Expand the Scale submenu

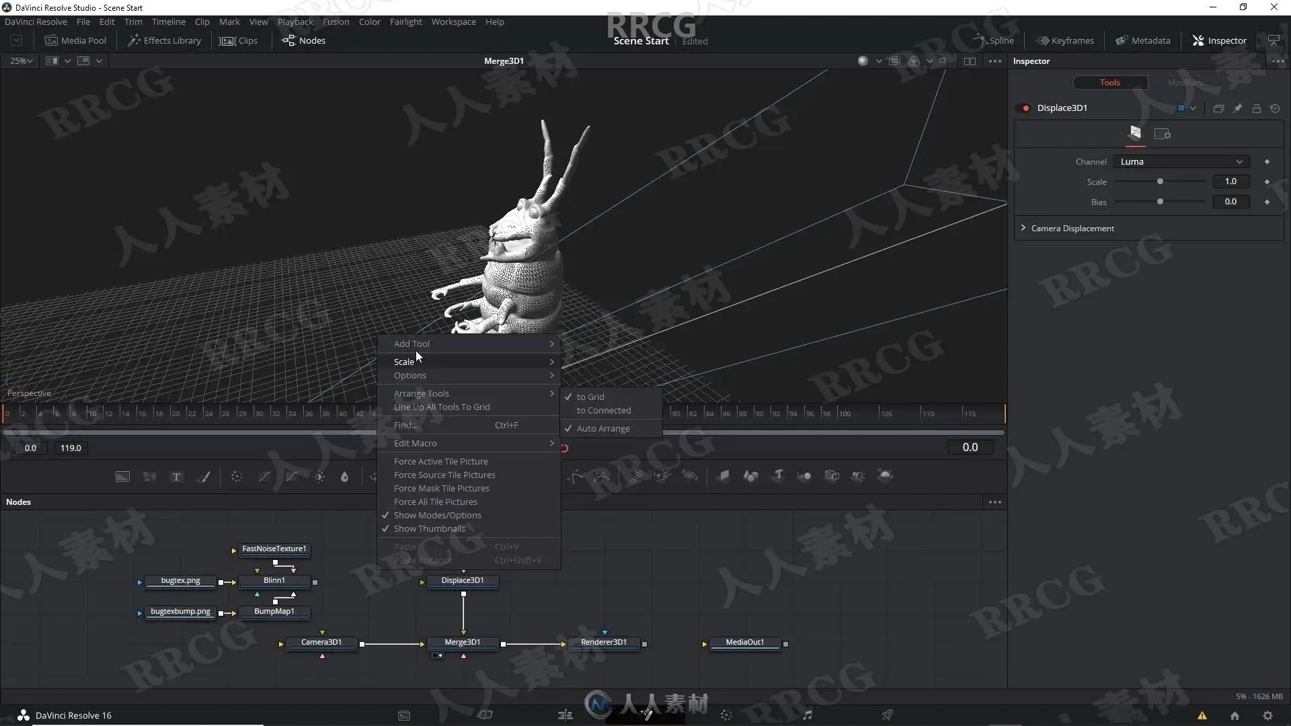pos(469,362)
